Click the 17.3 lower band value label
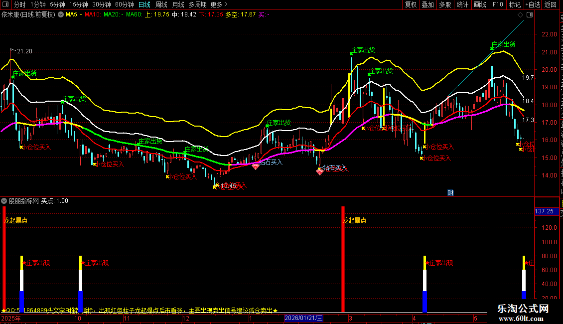563x324 pixels. (x=528, y=120)
